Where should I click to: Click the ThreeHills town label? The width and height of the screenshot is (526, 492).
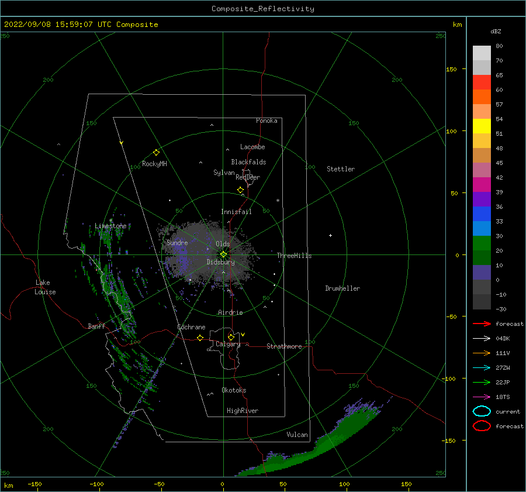294,256
